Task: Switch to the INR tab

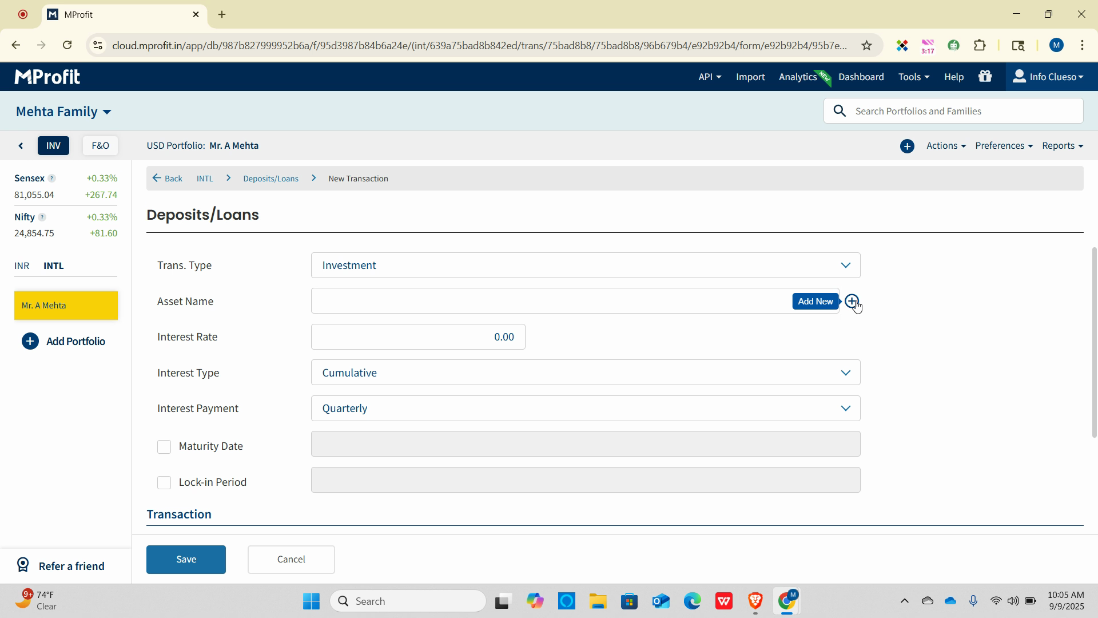Action: pyautogui.click(x=22, y=266)
